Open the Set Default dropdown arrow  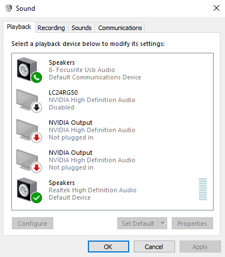(163, 224)
